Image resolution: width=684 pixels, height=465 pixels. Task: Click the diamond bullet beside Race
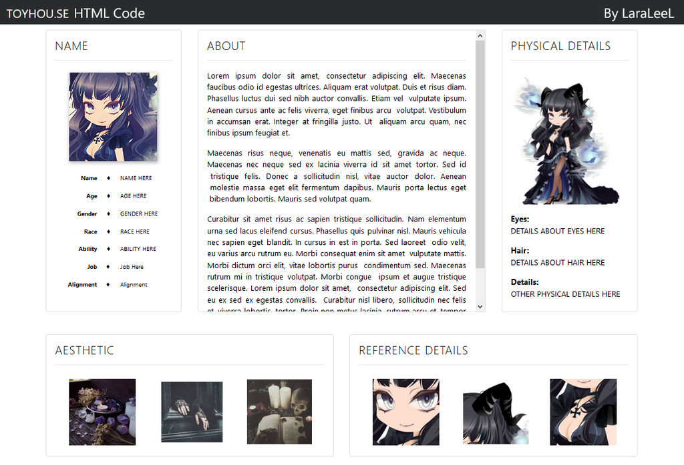108,232
